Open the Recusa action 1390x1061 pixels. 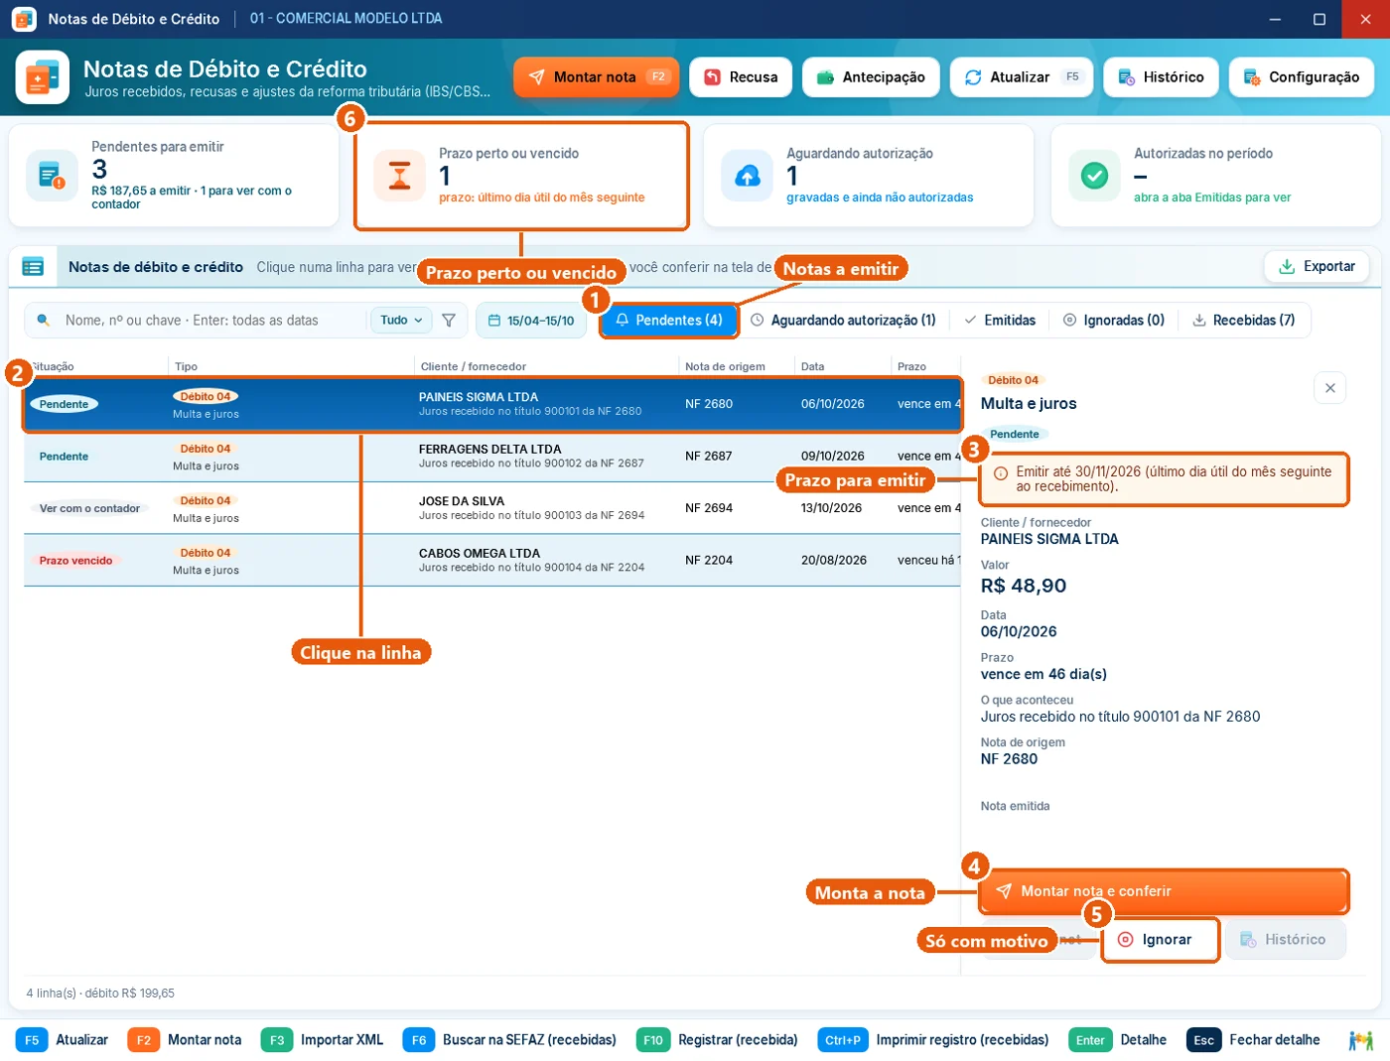pyautogui.click(x=741, y=77)
